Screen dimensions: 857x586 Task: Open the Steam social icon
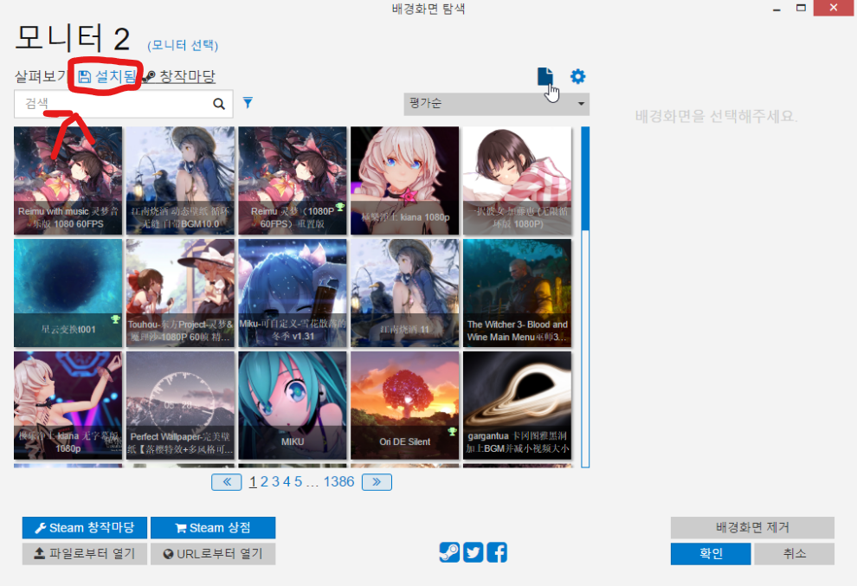click(x=449, y=552)
